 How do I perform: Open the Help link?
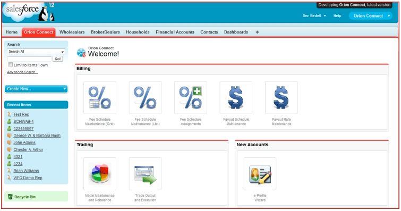(337, 15)
